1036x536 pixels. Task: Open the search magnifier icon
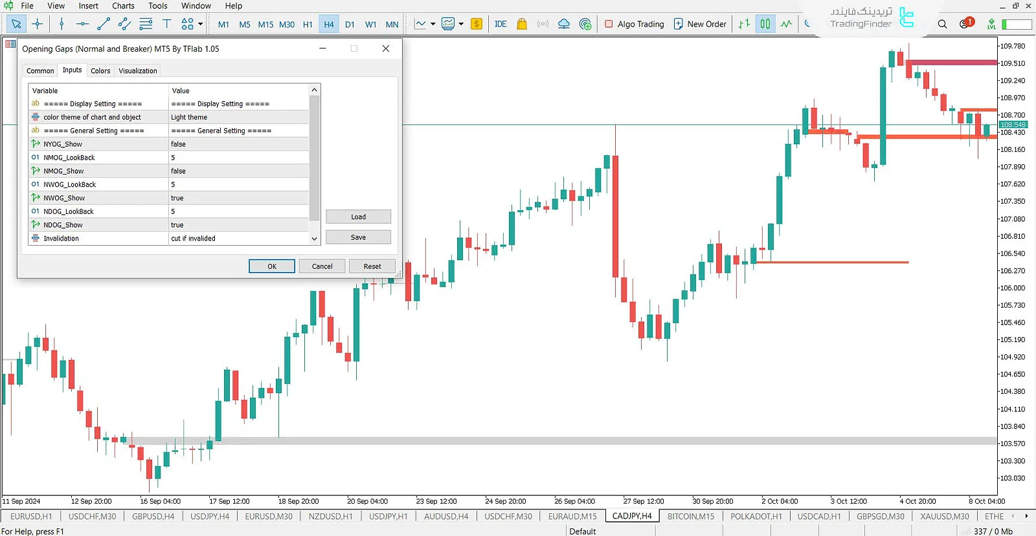pos(942,24)
